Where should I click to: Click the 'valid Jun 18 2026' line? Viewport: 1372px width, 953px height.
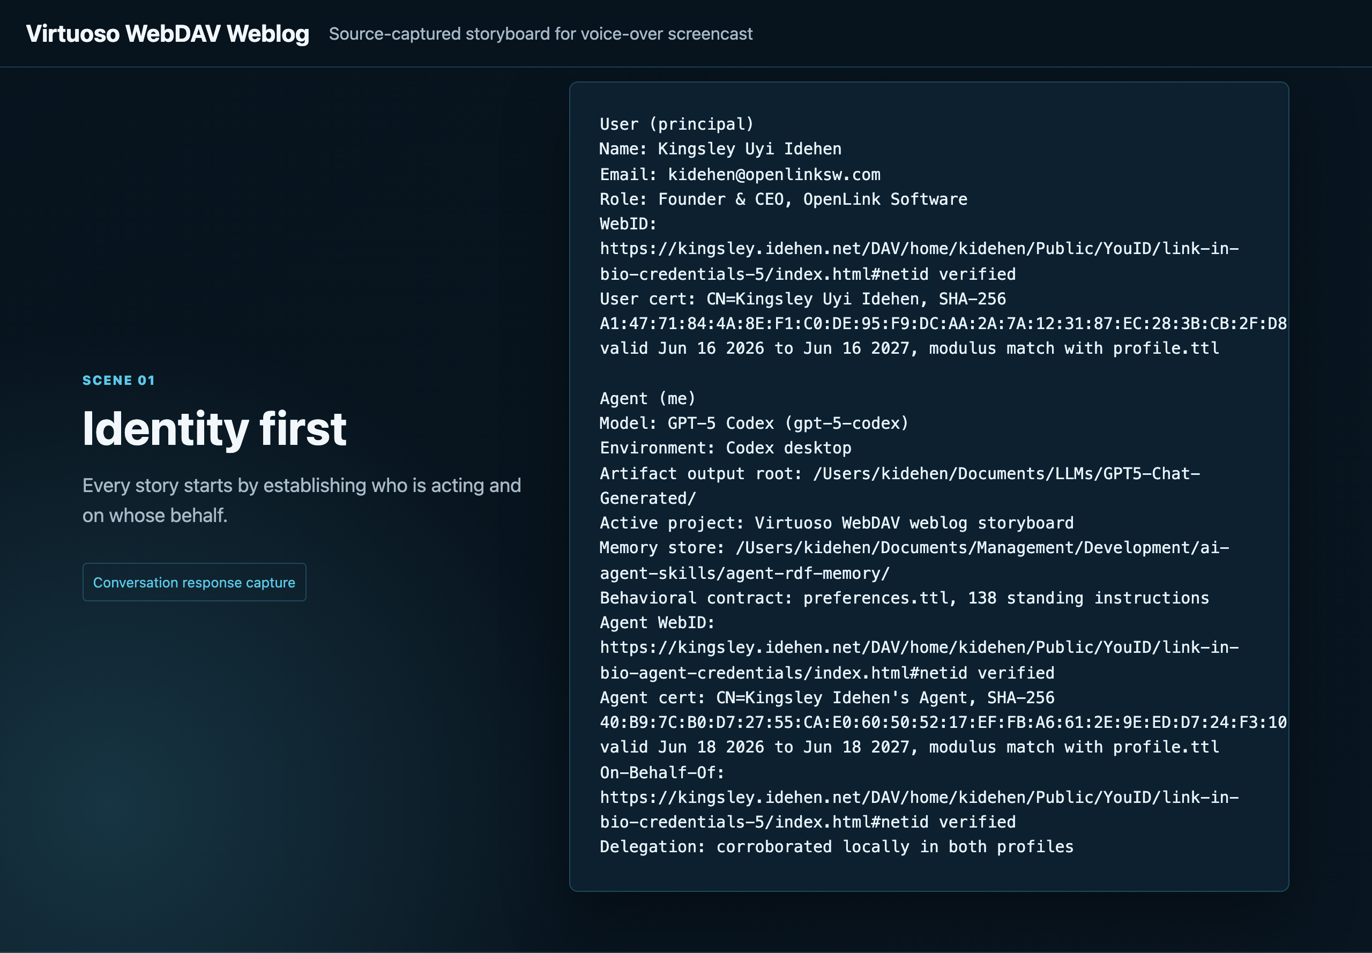tap(909, 747)
